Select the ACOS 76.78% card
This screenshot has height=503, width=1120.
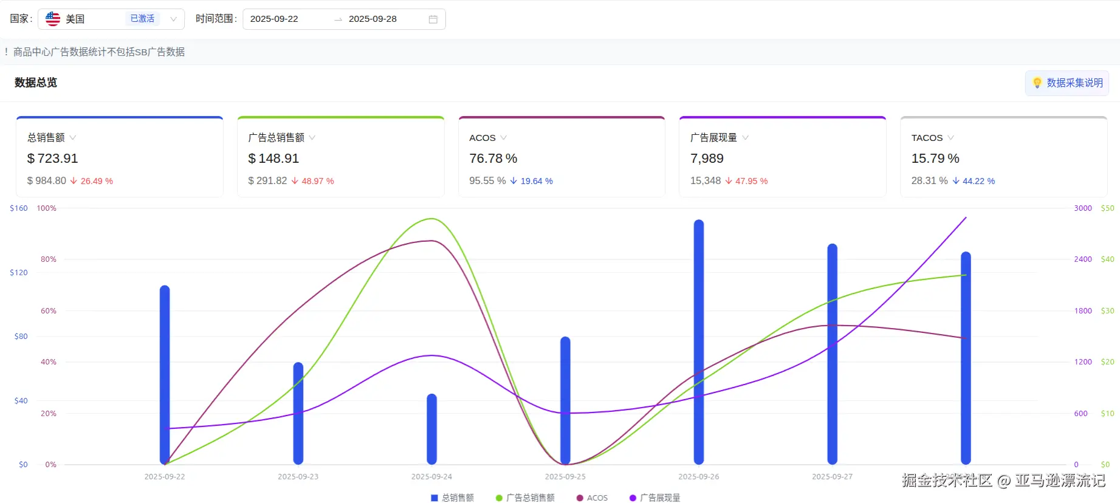coord(562,157)
